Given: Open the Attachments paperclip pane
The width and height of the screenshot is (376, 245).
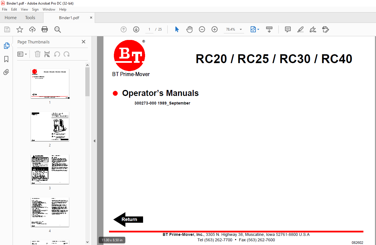Looking at the screenshot, I should (6, 72).
